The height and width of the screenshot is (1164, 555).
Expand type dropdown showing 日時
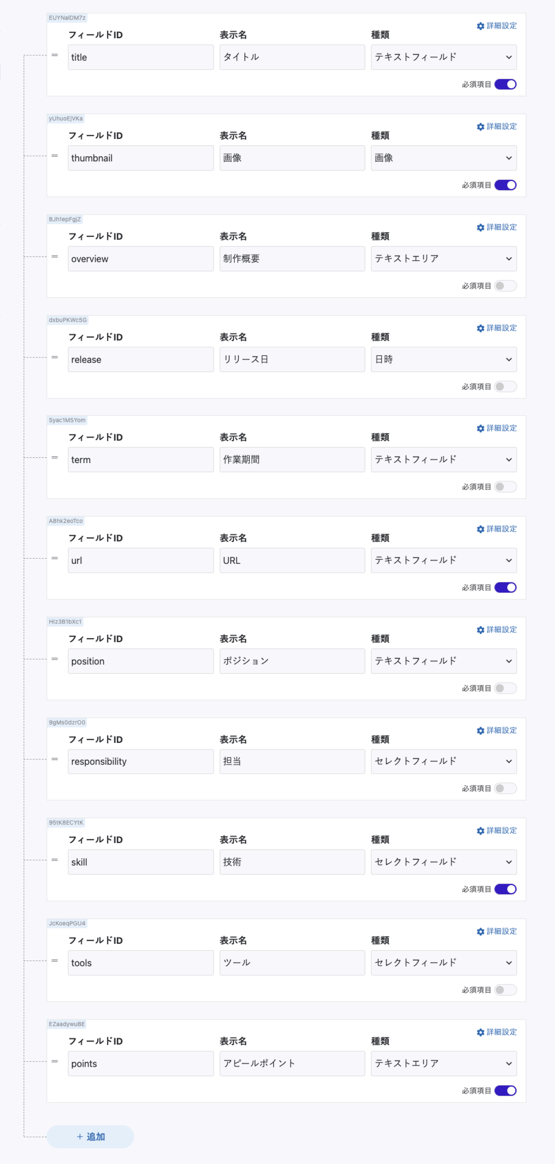coord(443,359)
